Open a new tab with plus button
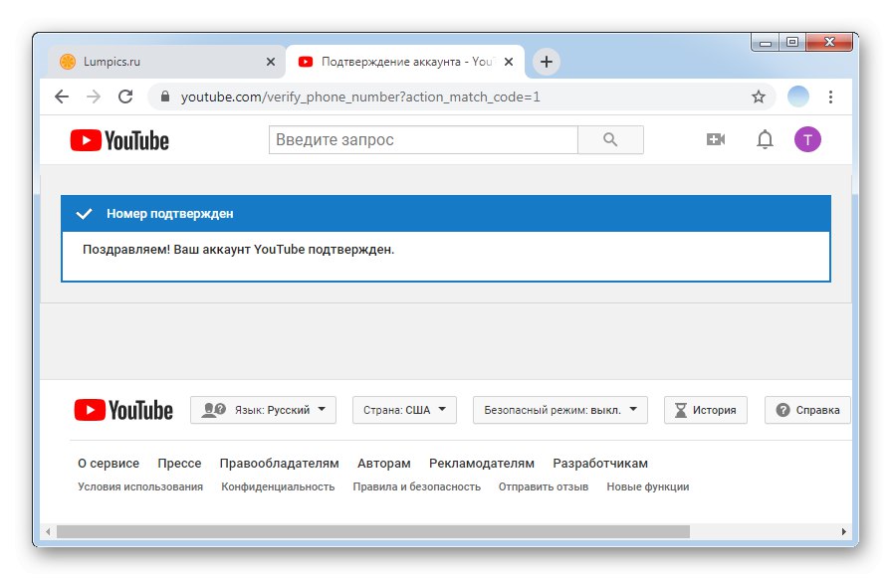 coord(547,62)
